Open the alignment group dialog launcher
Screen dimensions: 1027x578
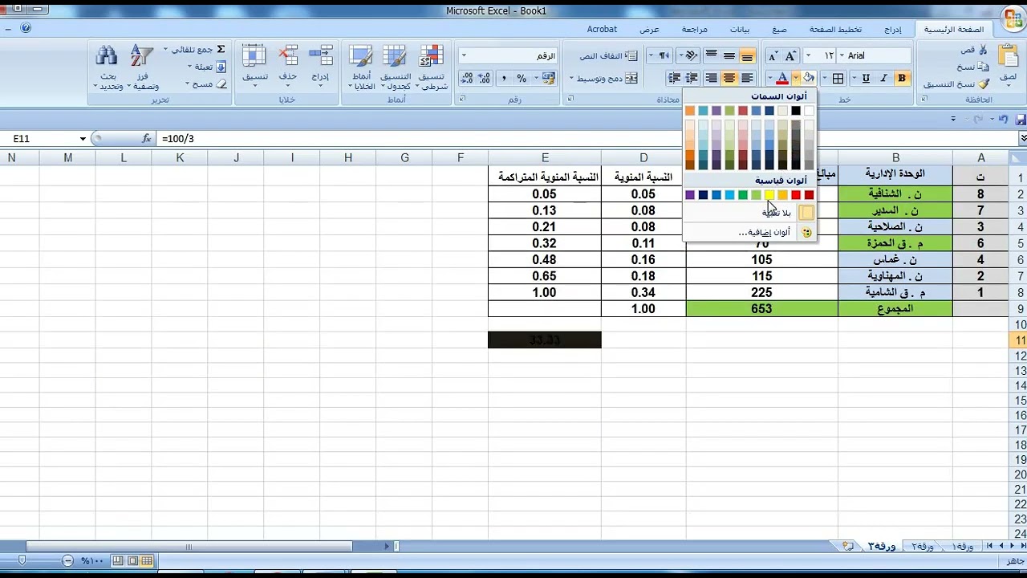pyautogui.click(x=570, y=100)
